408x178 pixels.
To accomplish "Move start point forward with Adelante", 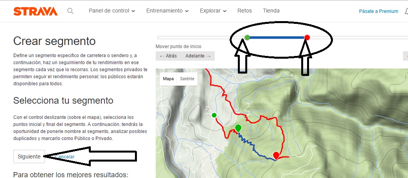I will 198,56.
